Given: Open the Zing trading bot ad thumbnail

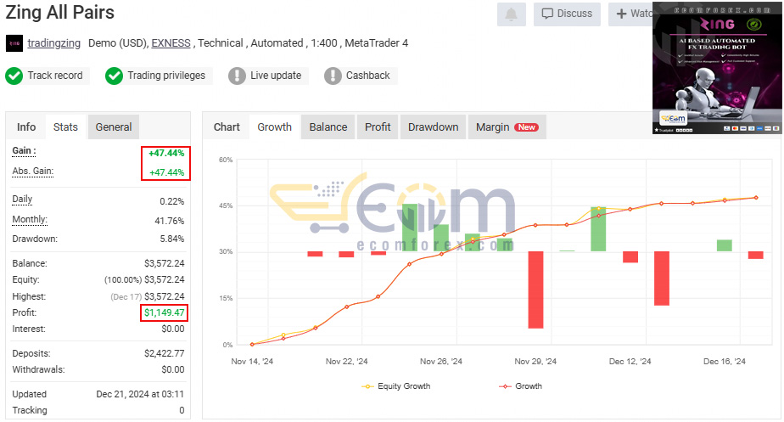Looking at the screenshot, I should (x=717, y=69).
